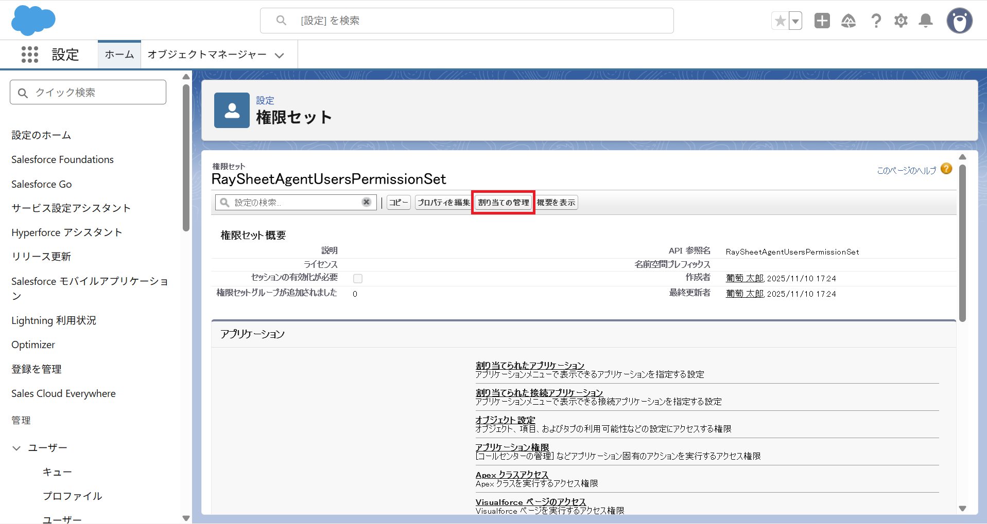Open the favorites list dropdown arrow
The image size is (987, 524).
pyautogui.click(x=795, y=21)
